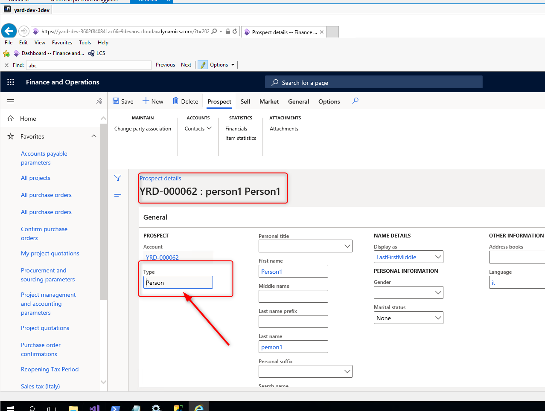Open File Explorer from the taskbar
Image resolution: width=545 pixels, height=411 pixels.
tap(73, 408)
